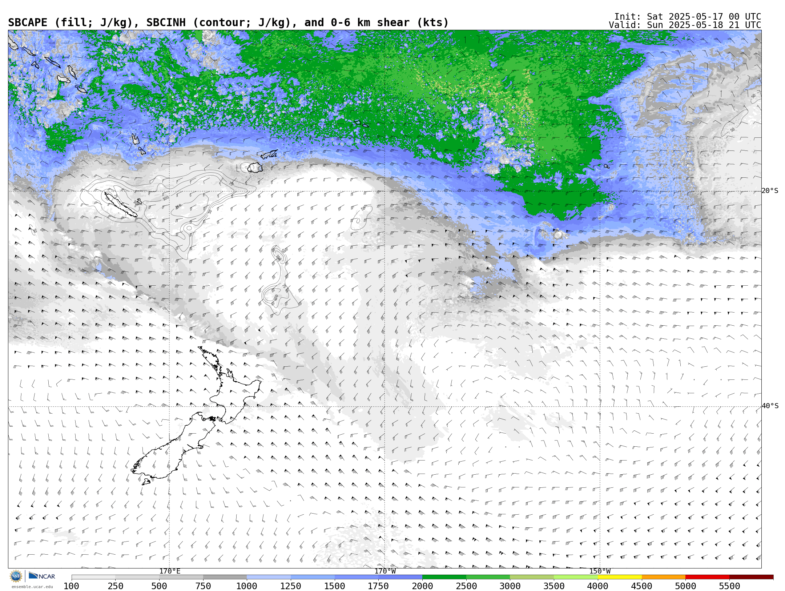Click the NCAR logo
This screenshot has width=785, height=591.
(x=42, y=576)
